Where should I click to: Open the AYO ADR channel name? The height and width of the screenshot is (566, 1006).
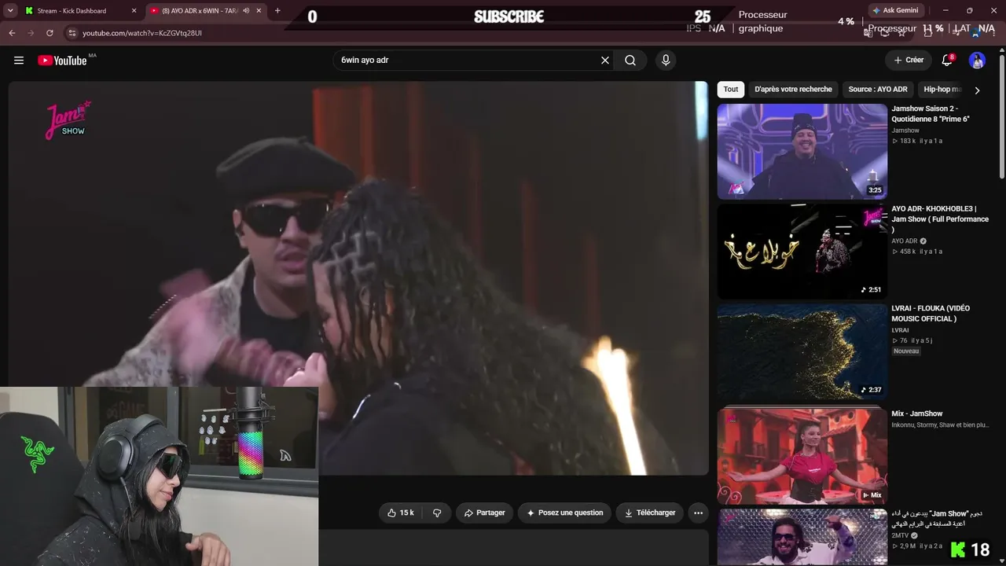905,241
